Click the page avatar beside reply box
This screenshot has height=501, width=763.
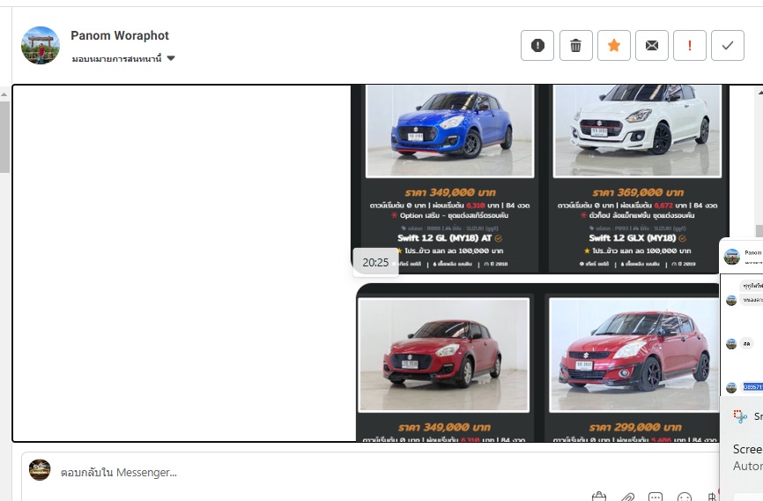pos(40,470)
